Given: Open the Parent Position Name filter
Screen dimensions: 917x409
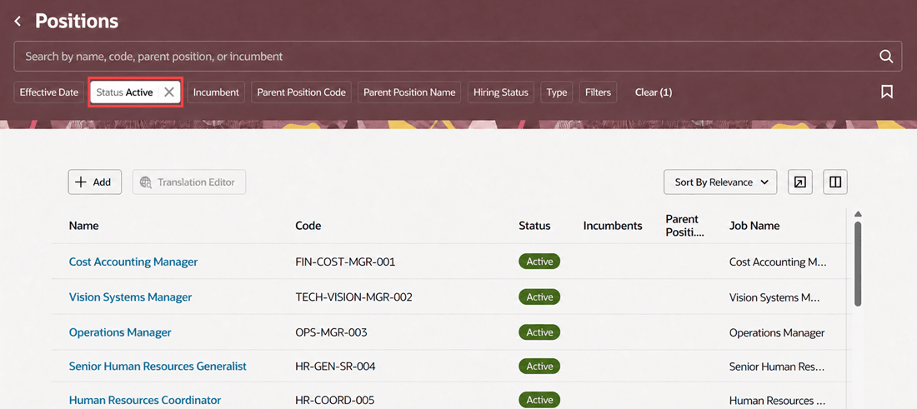Looking at the screenshot, I should coord(409,92).
